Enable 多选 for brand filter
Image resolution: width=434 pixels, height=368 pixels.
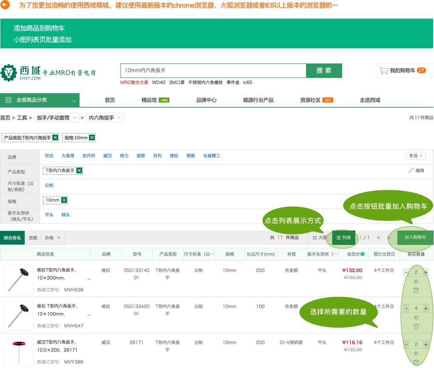pyautogui.click(x=415, y=156)
